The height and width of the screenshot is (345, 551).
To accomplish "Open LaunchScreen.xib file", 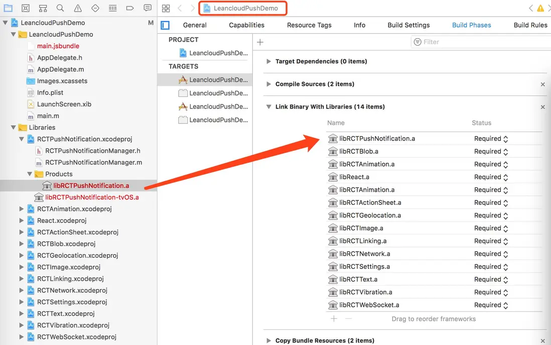I will coord(64,104).
